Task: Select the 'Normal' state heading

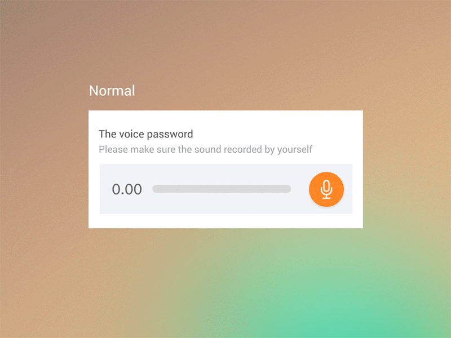Action: pos(112,91)
